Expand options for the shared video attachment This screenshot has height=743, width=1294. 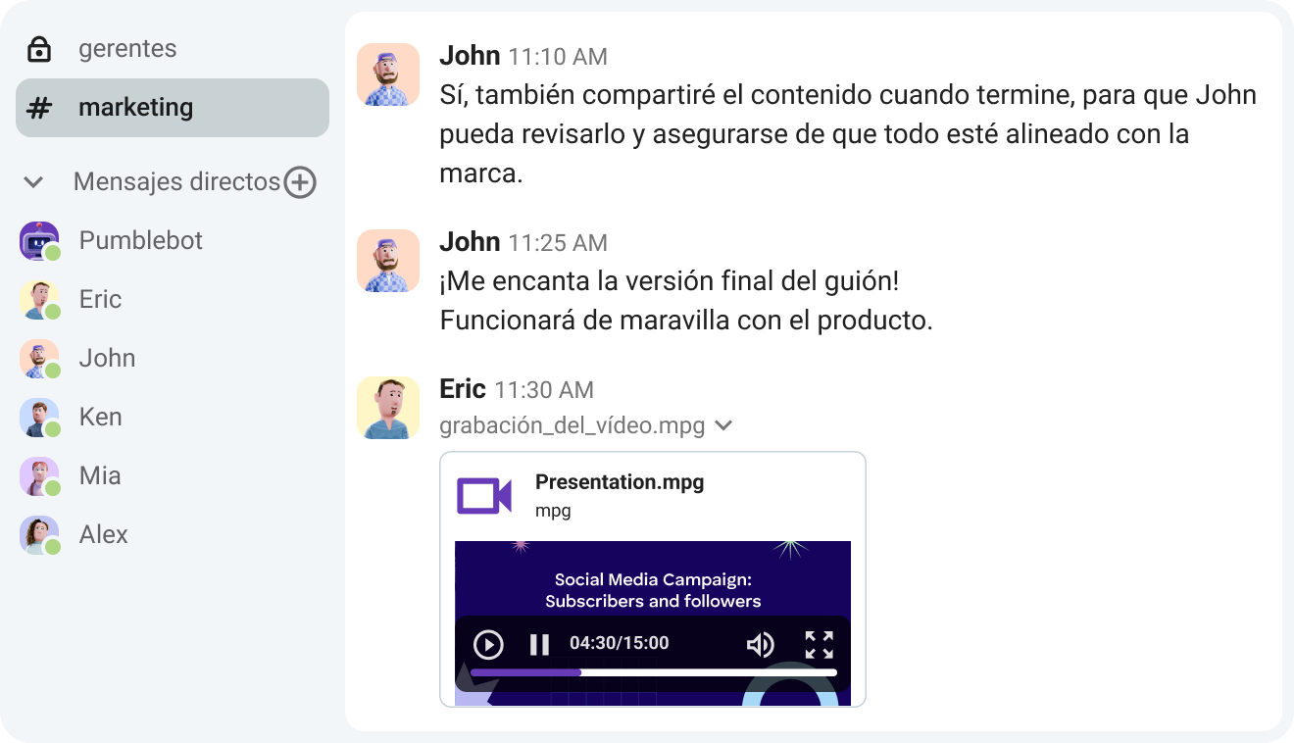tap(724, 425)
